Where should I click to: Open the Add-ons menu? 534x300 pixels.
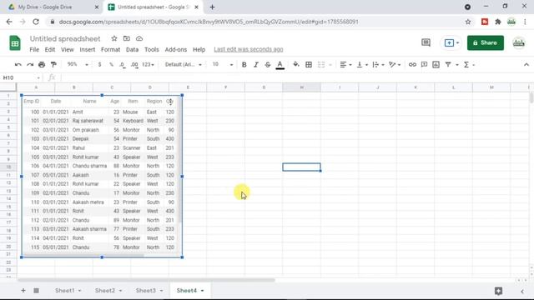(176, 50)
